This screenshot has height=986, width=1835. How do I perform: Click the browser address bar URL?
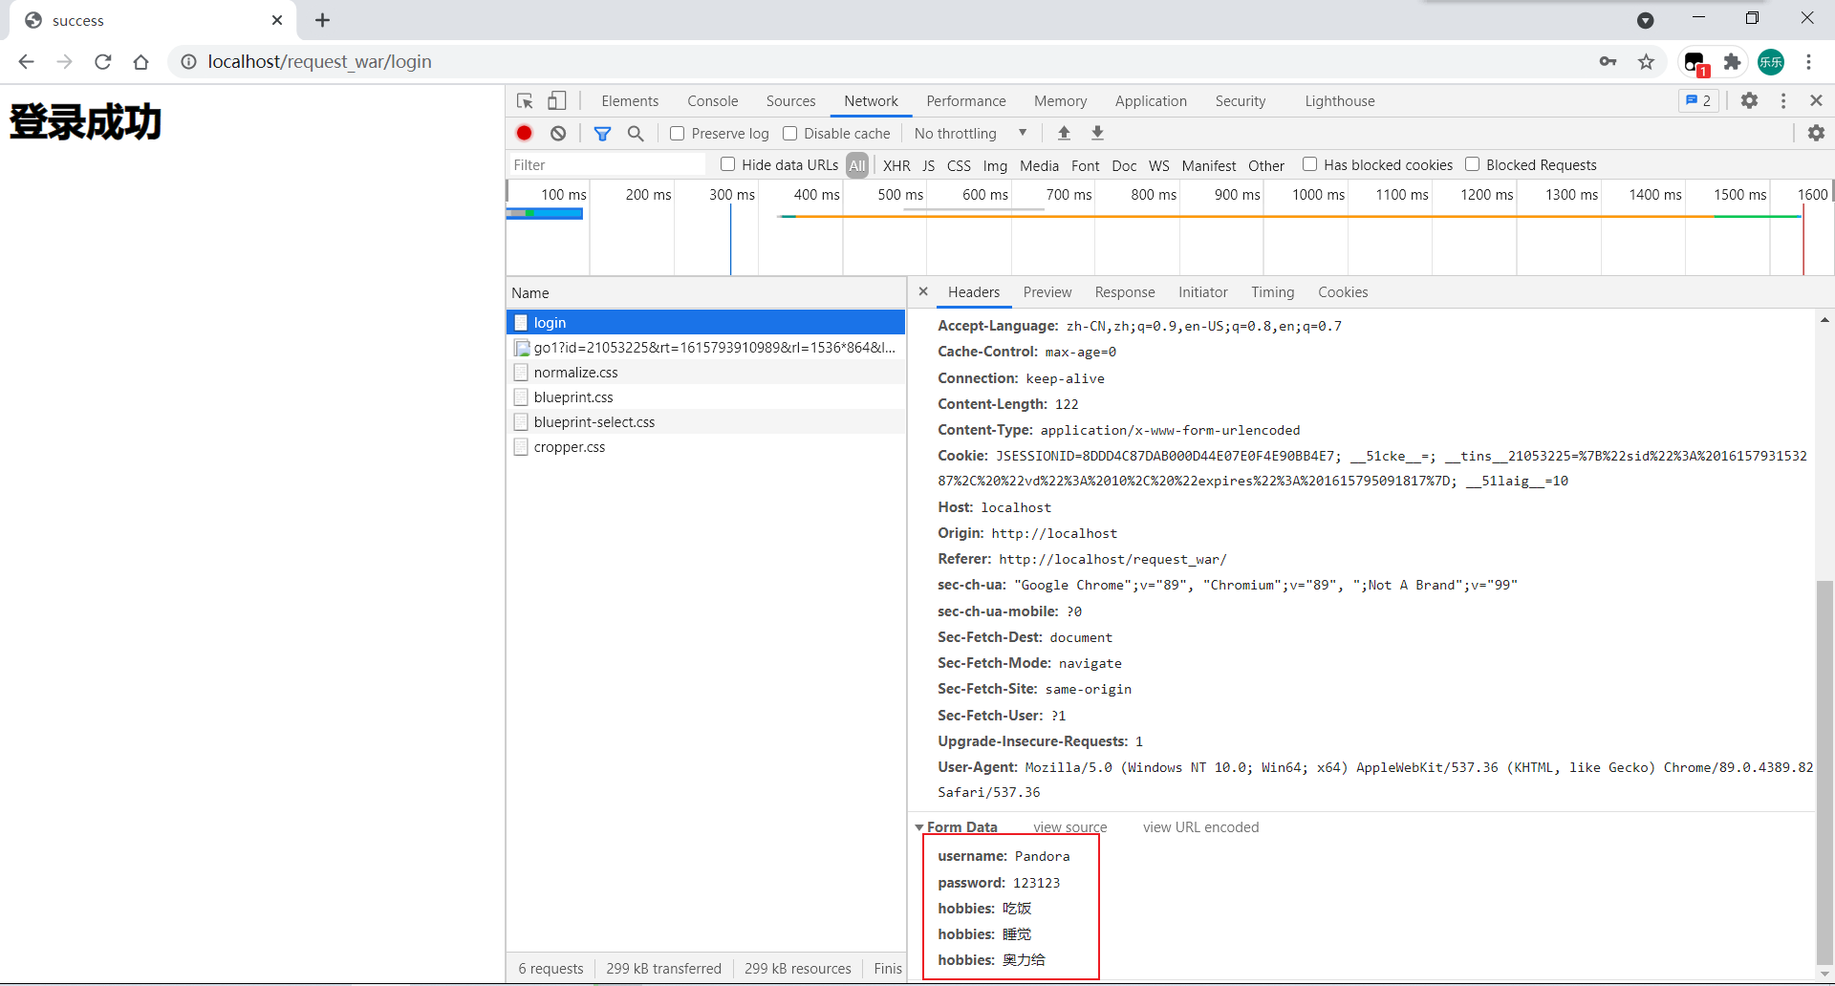pos(319,62)
